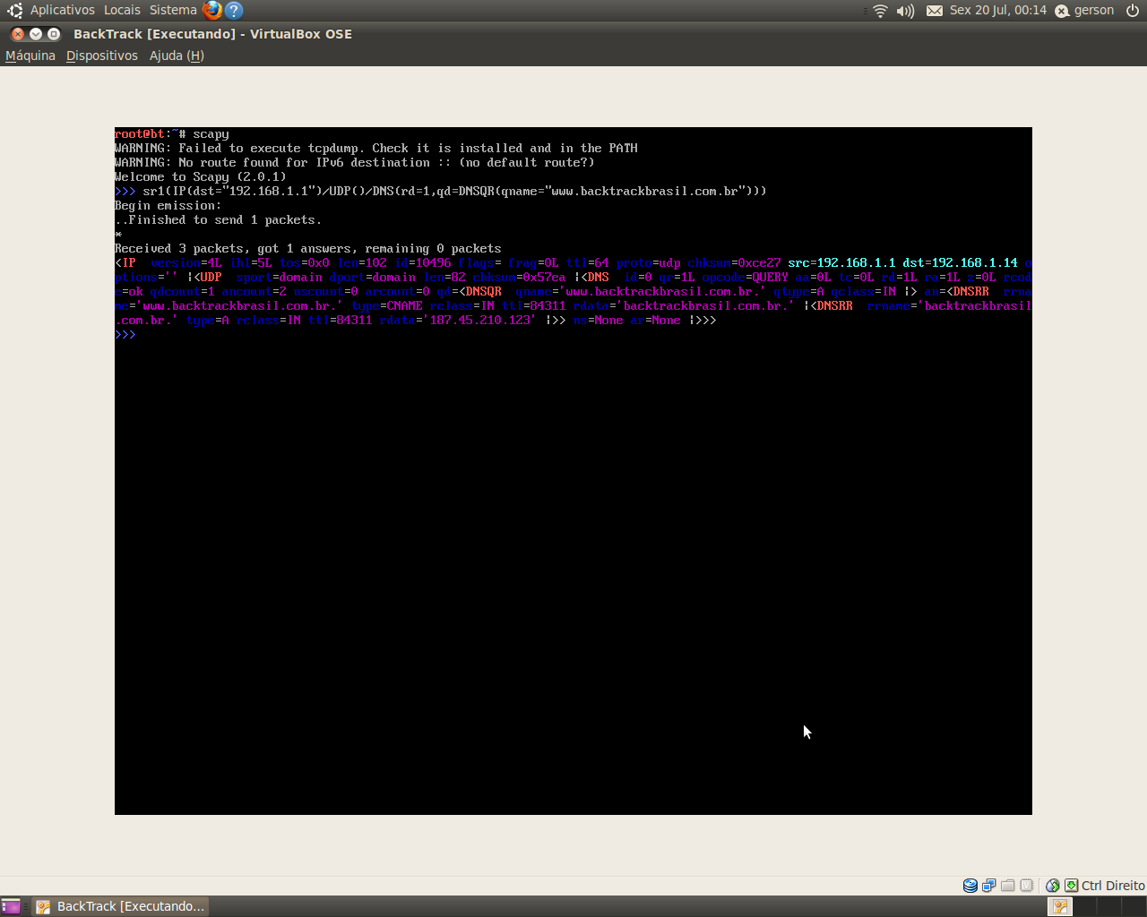Minimize the BackTrack VirtualBox window
The width and height of the screenshot is (1147, 917).
pyautogui.click(x=36, y=34)
